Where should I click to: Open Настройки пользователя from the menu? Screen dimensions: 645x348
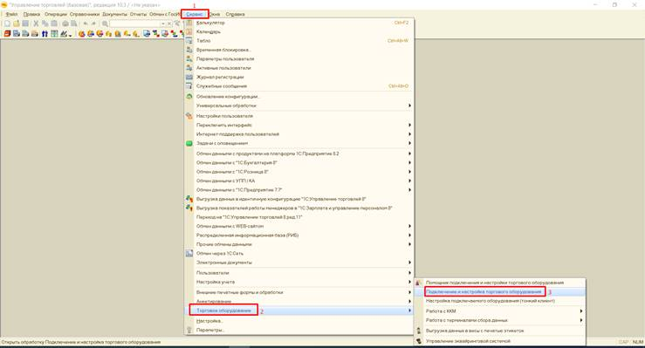pos(299,116)
